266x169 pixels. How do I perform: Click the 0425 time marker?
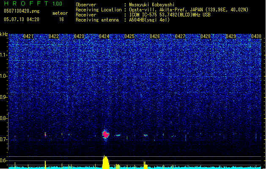[x=129, y=36]
